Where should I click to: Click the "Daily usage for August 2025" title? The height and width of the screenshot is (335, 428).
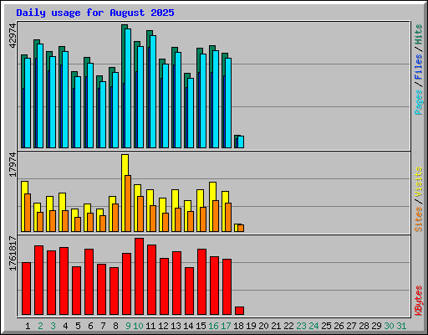pos(95,13)
